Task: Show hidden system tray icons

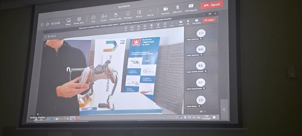Action: [177, 117]
